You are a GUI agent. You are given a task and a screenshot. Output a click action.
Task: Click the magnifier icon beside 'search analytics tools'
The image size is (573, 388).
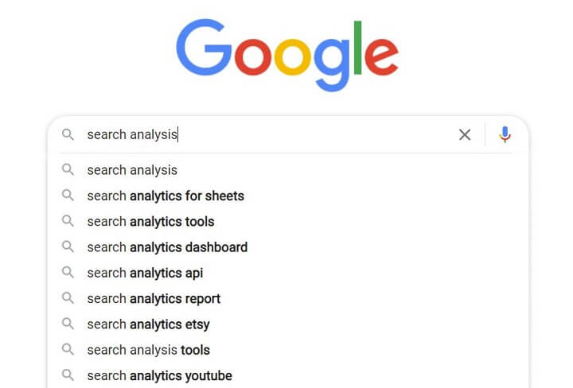pyautogui.click(x=68, y=221)
